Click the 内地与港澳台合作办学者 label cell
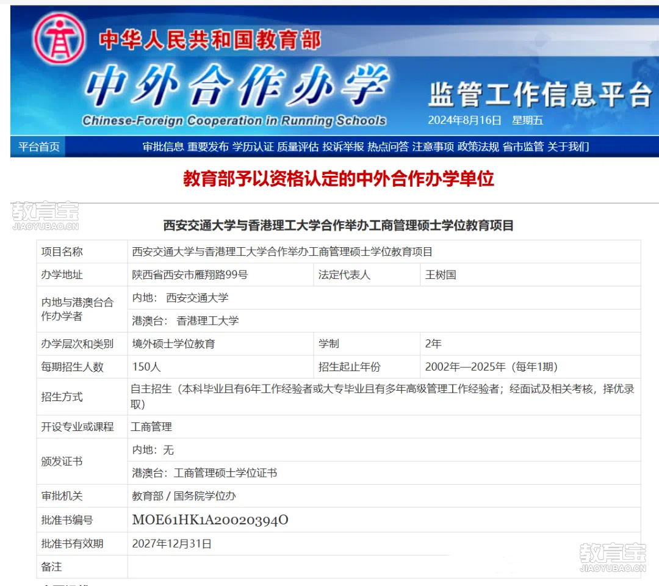Viewport: 659px width, 586px height. [82, 309]
